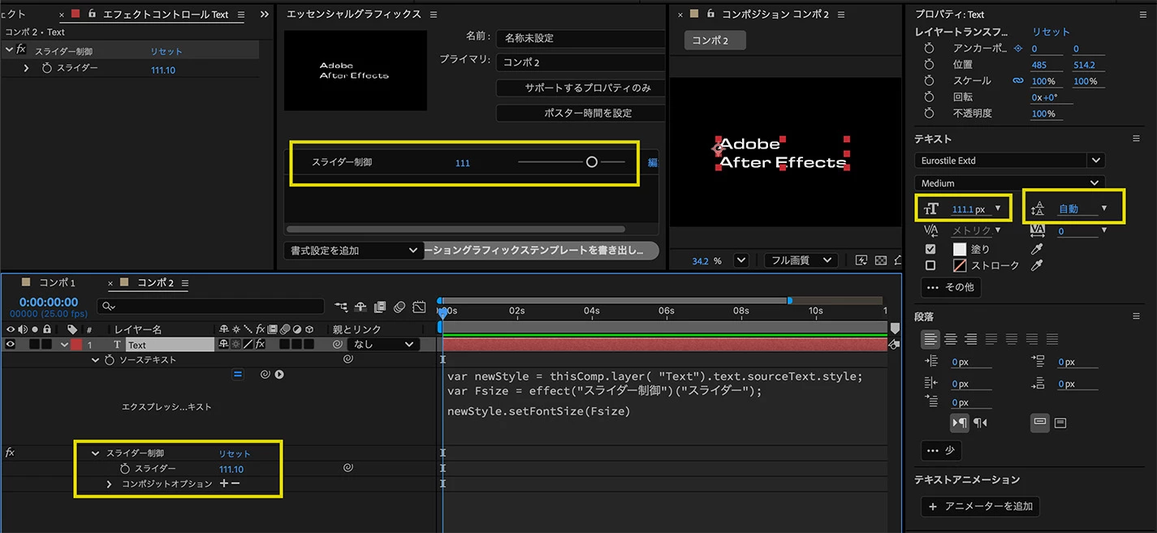Screen dimensions: 1157x533
Task: Hide the Text layer with eye icon
Action: 11,344
